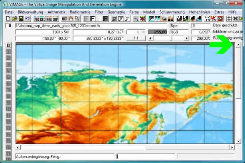Open a file with the folder icon
Viewport: 245px width, 163px height.
click(x=14, y=19)
